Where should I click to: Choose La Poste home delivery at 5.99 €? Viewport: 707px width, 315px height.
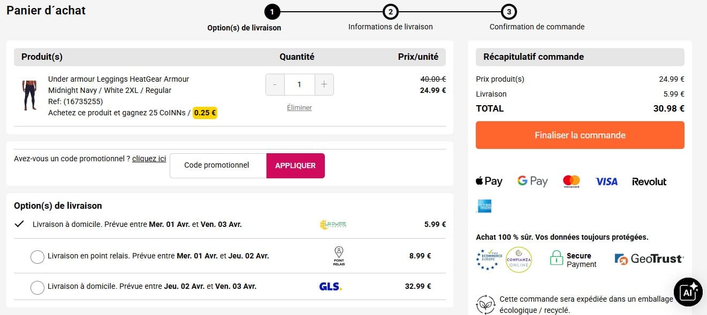click(20, 224)
